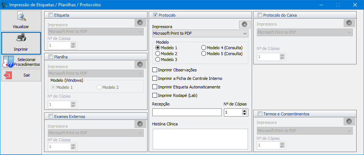Image resolution: width=364 pixels, height=155 pixels.
Task: Open the Etiqueta printer settings gear
Action: point(139,23)
